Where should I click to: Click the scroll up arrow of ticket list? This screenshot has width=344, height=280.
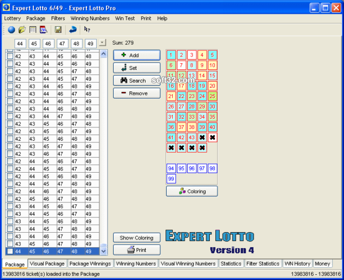click(x=103, y=54)
